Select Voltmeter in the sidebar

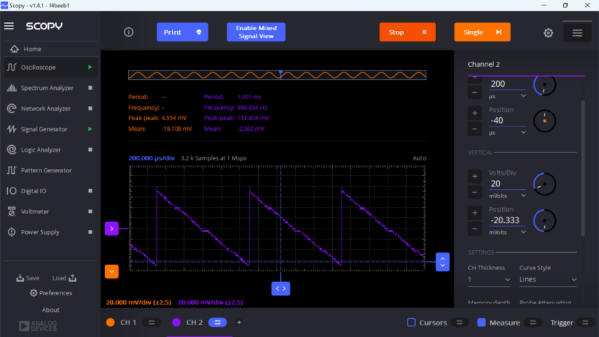click(x=50, y=211)
